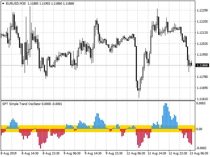Select the current price label 1.11868
Image resolution: width=210 pixels, height=157 pixels.
202,65
